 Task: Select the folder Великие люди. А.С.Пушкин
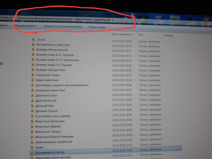click(54, 65)
